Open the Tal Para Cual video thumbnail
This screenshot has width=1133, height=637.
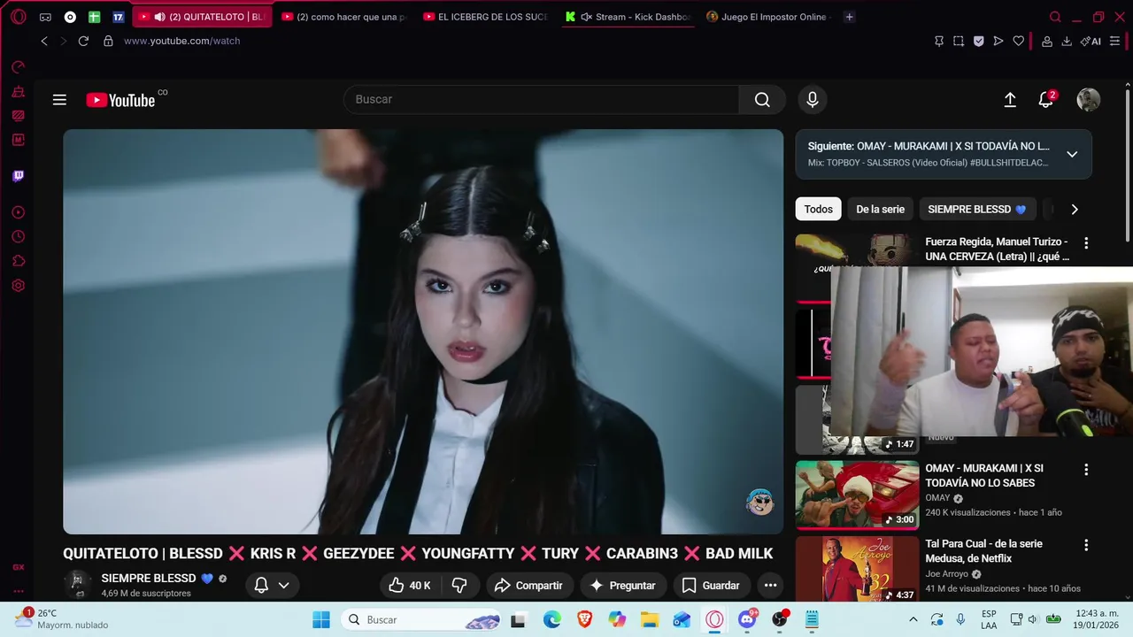pyautogui.click(x=857, y=569)
